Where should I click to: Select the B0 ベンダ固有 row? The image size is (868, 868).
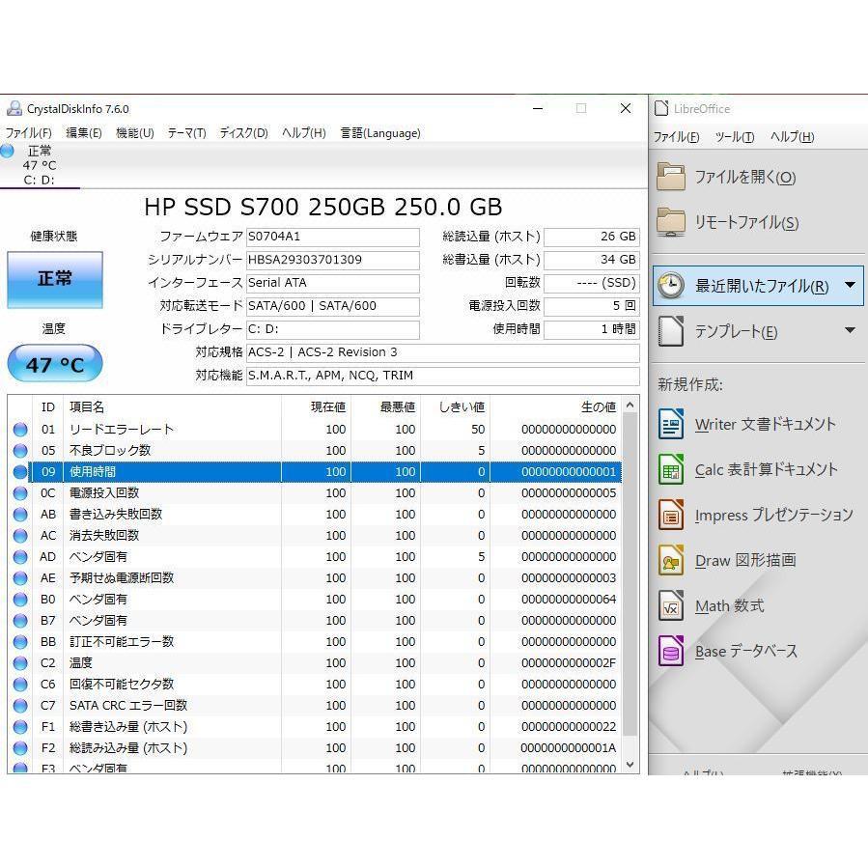(x=315, y=599)
